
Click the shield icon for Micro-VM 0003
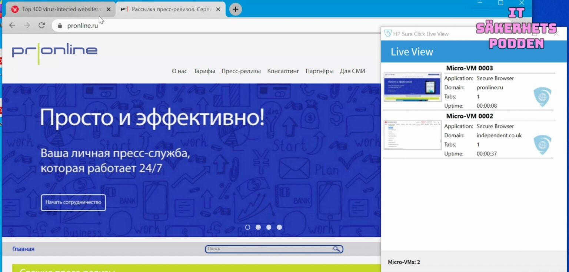coord(542,97)
